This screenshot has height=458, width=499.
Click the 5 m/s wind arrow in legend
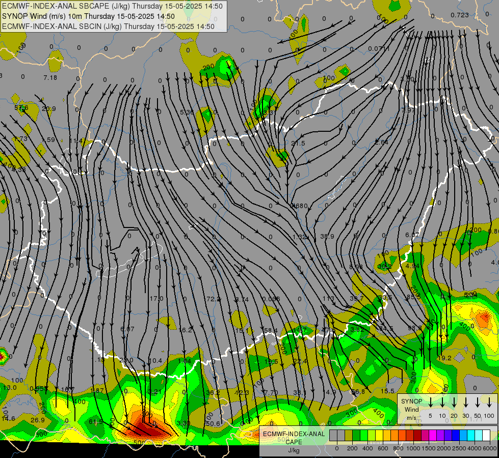pyautogui.click(x=430, y=403)
